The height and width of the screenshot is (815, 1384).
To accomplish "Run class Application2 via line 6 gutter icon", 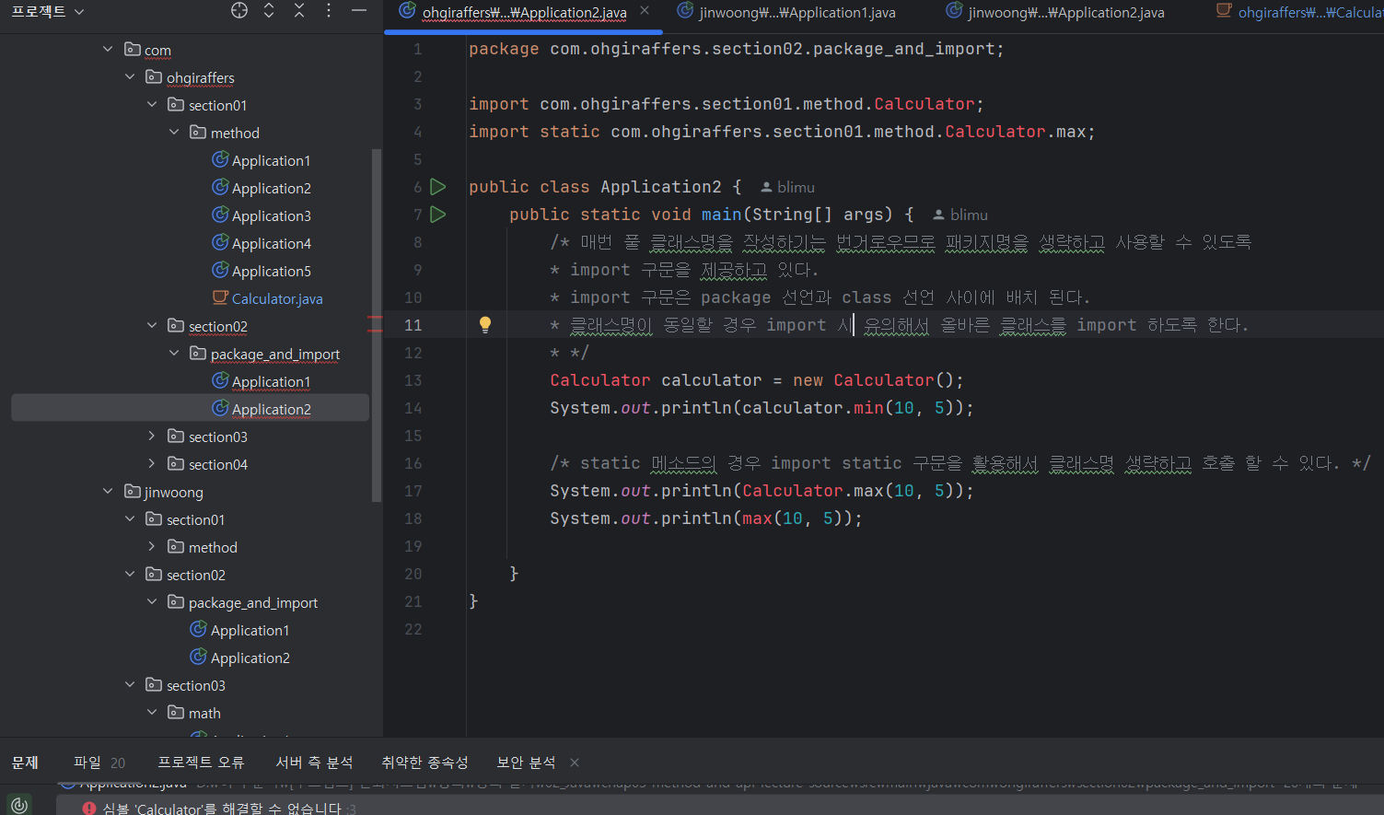I will point(438,187).
